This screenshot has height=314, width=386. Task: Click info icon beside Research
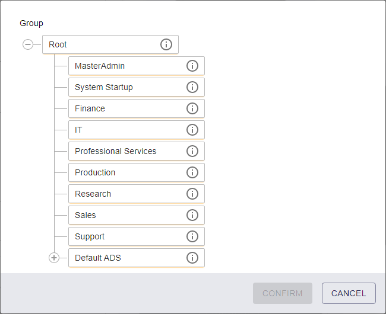click(192, 194)
